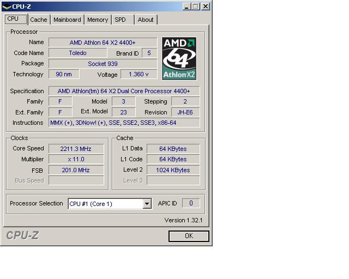Click the Ext. Model value 23

click(x=124, y=112)
